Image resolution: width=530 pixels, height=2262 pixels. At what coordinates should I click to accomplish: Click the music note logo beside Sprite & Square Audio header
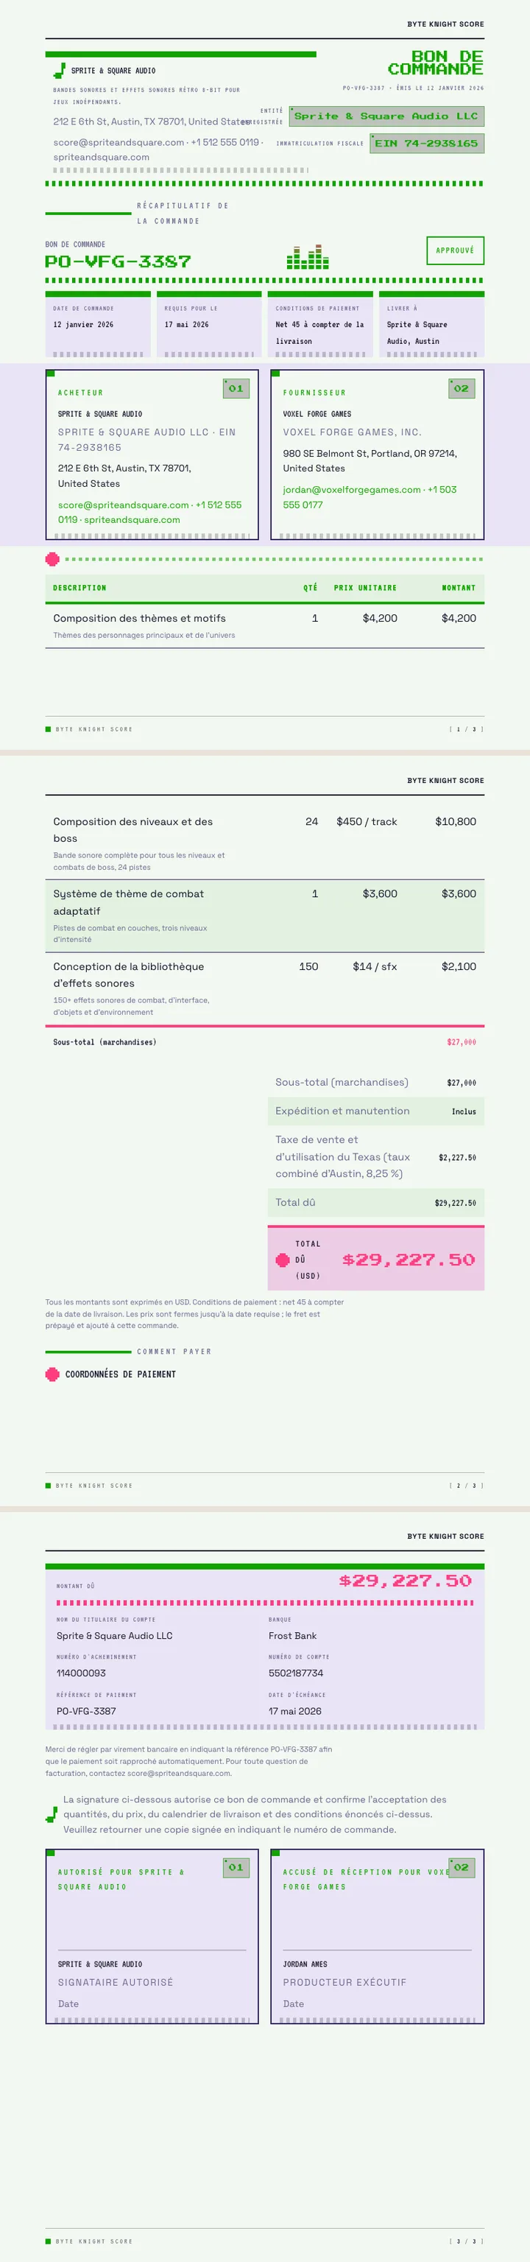coord(59,71)
